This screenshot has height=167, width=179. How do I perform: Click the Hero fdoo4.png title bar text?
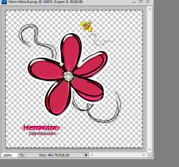click(46, 2)
